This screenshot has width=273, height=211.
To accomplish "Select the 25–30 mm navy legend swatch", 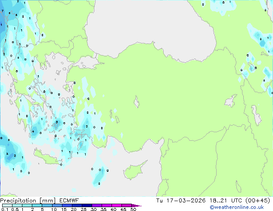I will point(87,205).
